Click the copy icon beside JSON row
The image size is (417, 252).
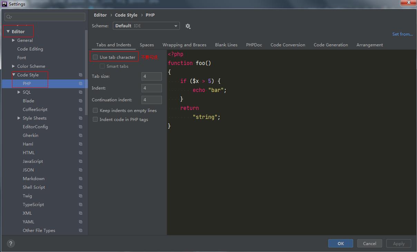pos(80,170)
